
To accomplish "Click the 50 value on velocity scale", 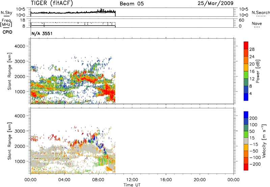I will click(x=252, y=131).
